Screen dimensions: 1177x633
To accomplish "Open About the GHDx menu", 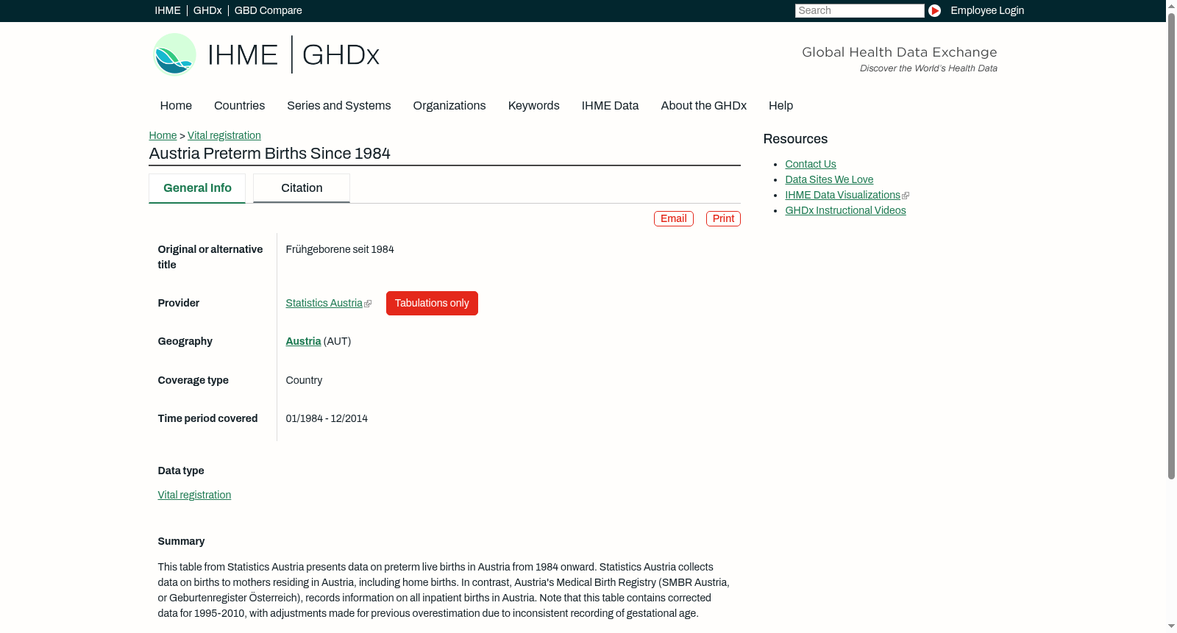I will [x=703, y=106].
